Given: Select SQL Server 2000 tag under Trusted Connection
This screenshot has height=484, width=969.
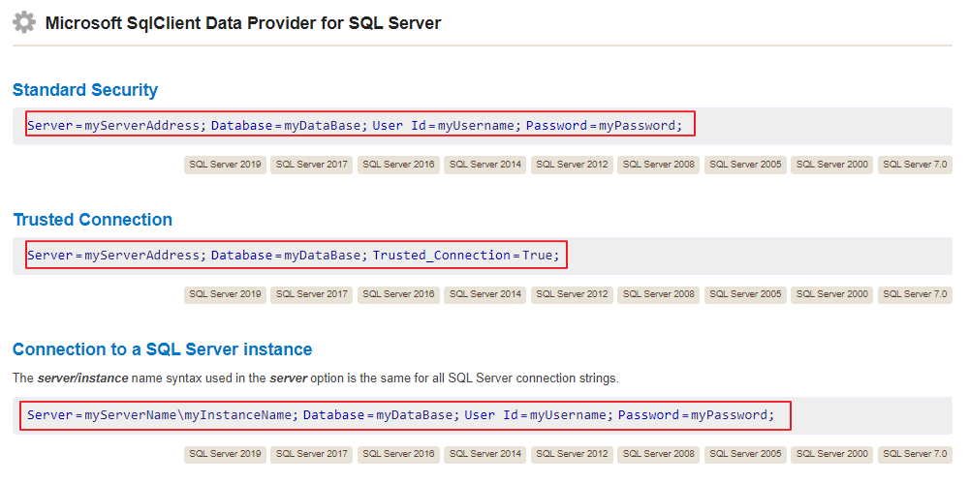Looking at the screenshot, I should (831, 294).
